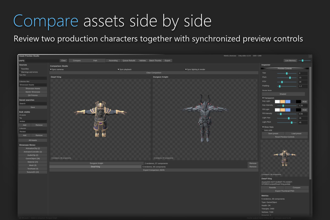Select the Compare mode in the toolbar
Screen dimensions: 330x220
coord(77,61)
